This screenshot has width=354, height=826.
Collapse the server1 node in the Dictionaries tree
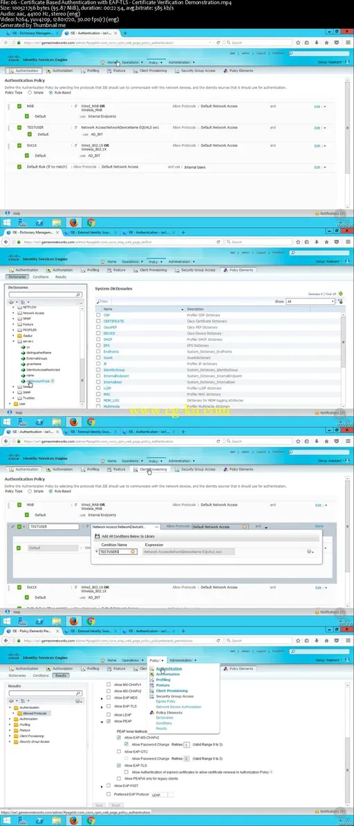click(14, 342)
